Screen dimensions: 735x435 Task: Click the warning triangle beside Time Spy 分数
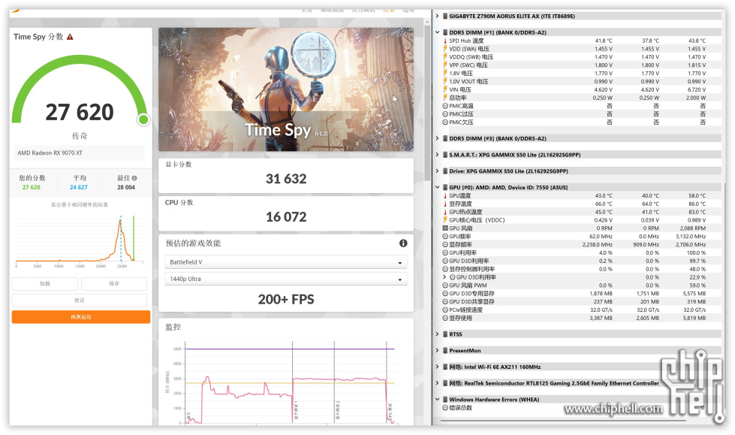point(70,37)
